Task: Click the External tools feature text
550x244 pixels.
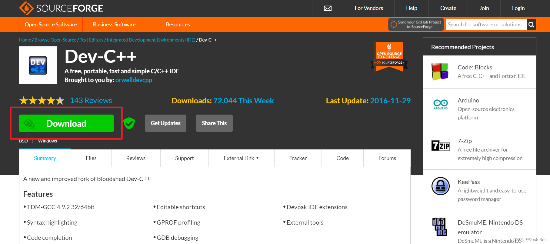Action: pos(305,222)
